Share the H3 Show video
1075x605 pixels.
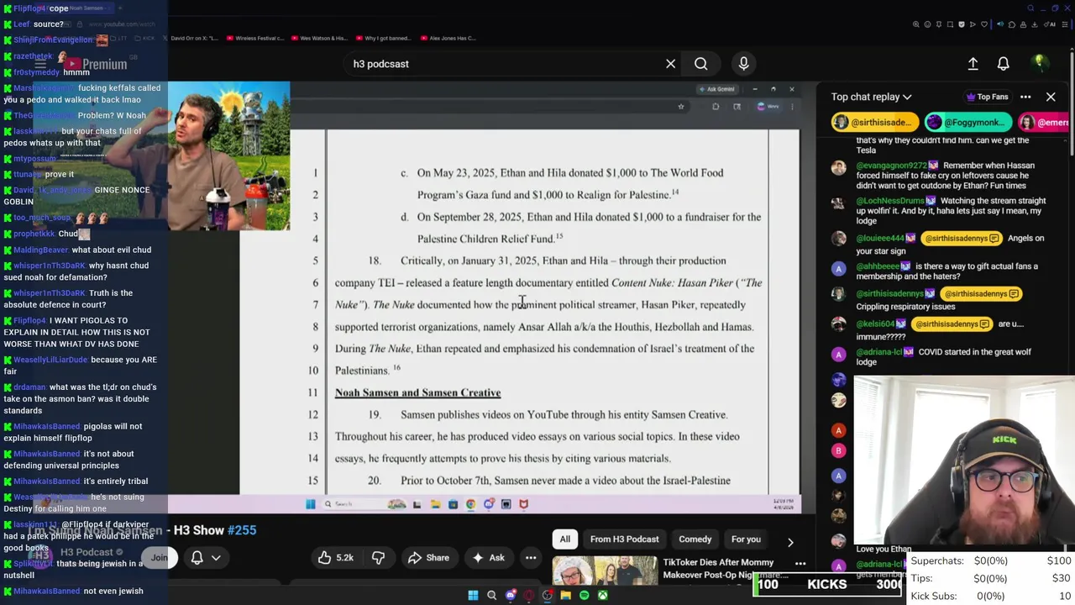428,557
